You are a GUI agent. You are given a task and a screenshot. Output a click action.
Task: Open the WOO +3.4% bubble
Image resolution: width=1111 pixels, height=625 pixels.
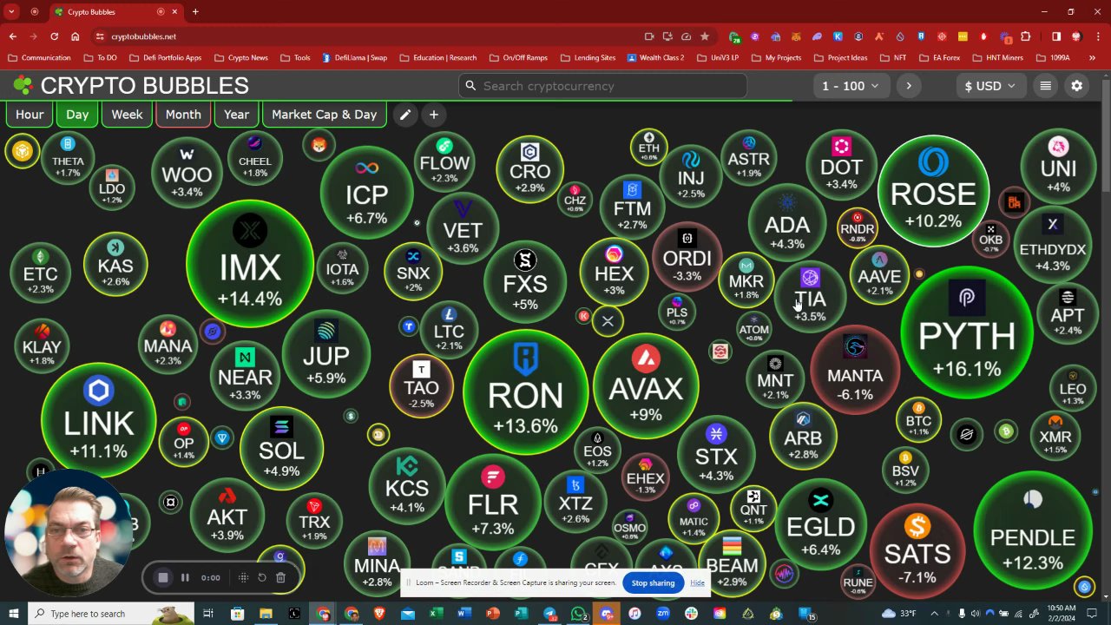point(187,172)
